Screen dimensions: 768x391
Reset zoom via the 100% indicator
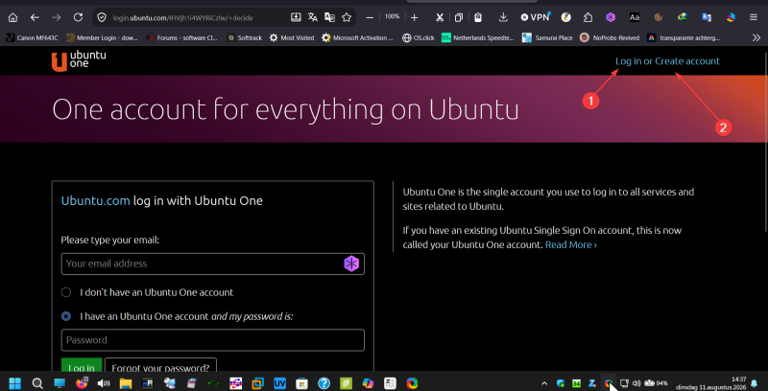(x=392, y=16)
